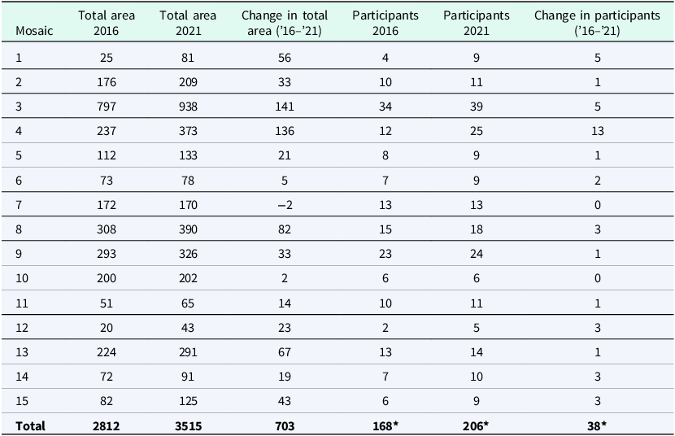675x436 pixels.
Task: Click the Participants 2016 column header
Action: 385,23
